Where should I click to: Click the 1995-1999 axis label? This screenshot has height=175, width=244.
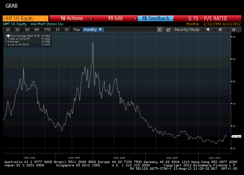click(74, 158)
